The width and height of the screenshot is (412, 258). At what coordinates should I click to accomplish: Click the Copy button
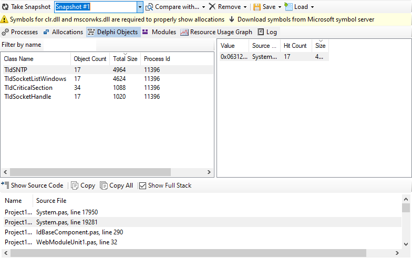[x=83, y=185]
